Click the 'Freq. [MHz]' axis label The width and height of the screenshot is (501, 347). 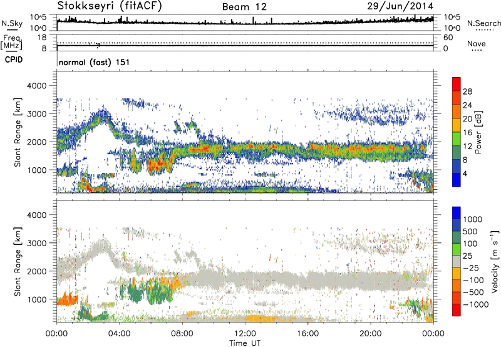point(11,43)
